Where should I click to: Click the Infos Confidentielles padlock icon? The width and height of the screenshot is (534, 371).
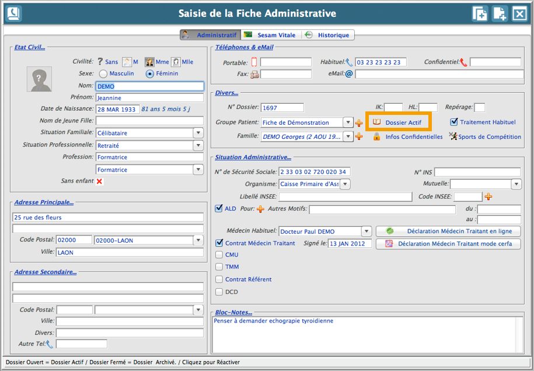(x=376, y=136)
